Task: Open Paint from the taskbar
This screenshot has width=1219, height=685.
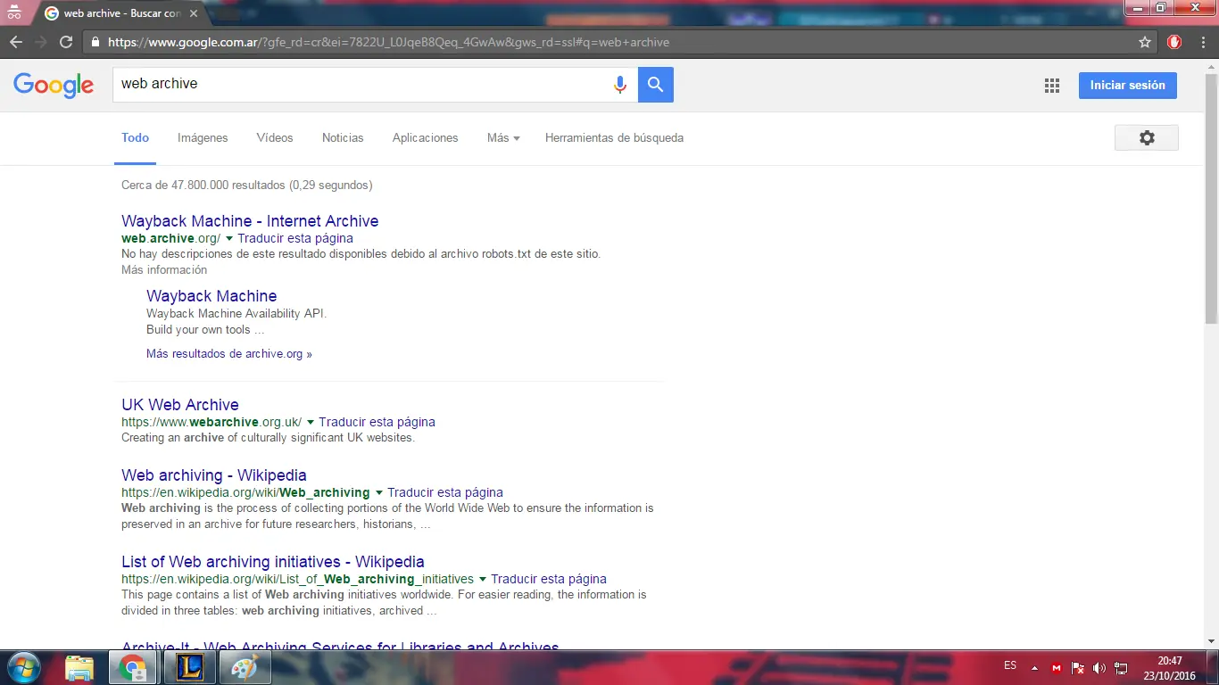Action: tap(245, 668)
